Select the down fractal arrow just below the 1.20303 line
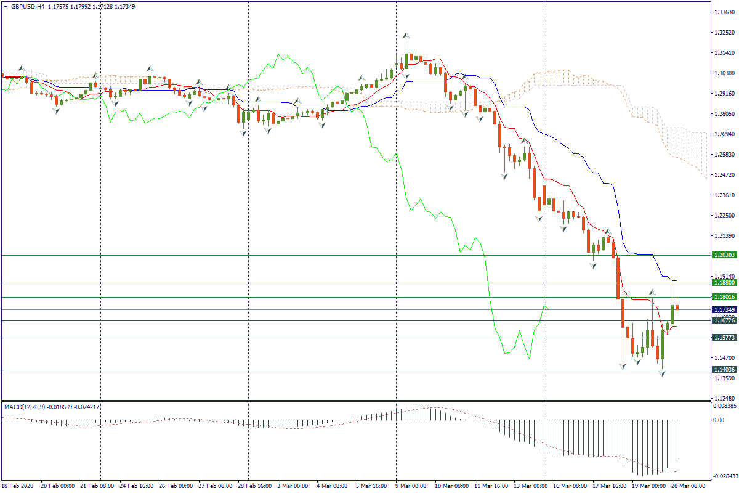The width and height of the screenshot is (739, 493). coord(593,265)
